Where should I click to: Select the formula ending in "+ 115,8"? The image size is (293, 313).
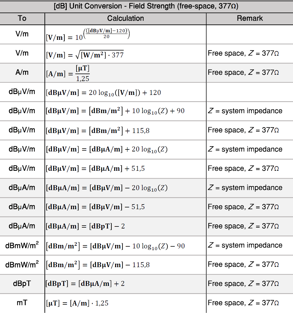(x=98, y=130)
